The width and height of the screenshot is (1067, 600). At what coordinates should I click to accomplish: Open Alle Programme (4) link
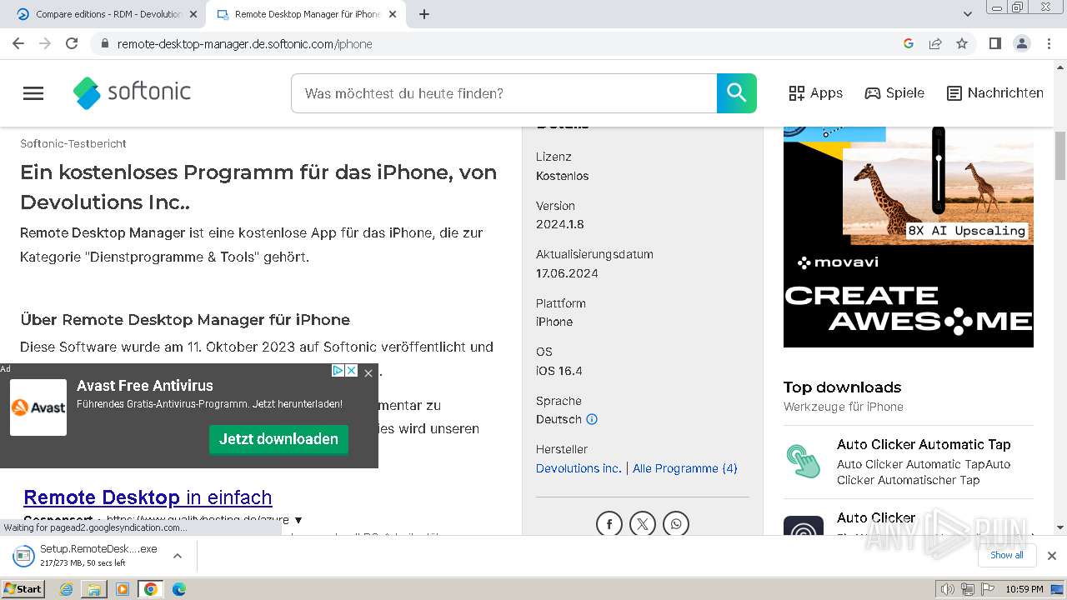[x=685, y=468]
